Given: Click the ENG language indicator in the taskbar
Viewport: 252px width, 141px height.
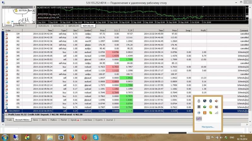Looking at the screenshot, I should 232,137.
